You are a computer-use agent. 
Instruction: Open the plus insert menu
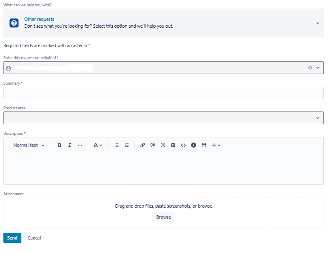pos(216,145)
